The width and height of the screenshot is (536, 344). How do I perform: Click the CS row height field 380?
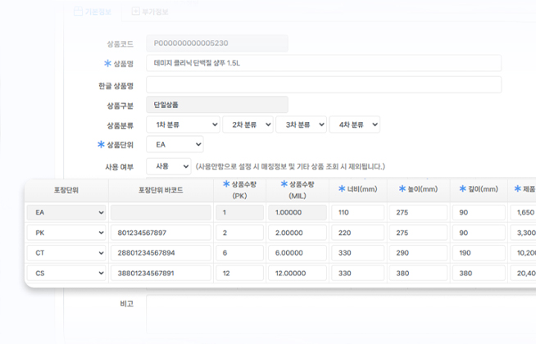click(419, 274)
